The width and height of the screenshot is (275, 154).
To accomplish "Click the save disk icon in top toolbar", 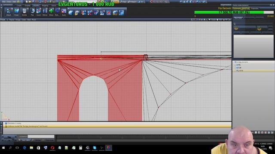I will 34,2.
